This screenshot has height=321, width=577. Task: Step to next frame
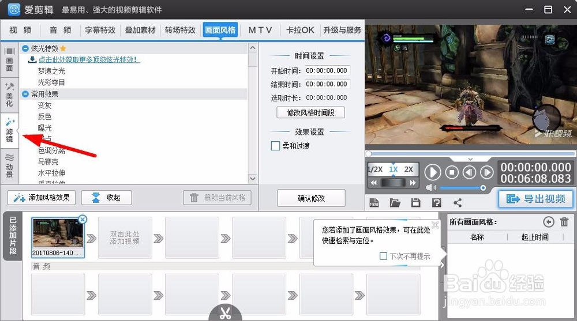pyautogui.click(x=487, y=172)
